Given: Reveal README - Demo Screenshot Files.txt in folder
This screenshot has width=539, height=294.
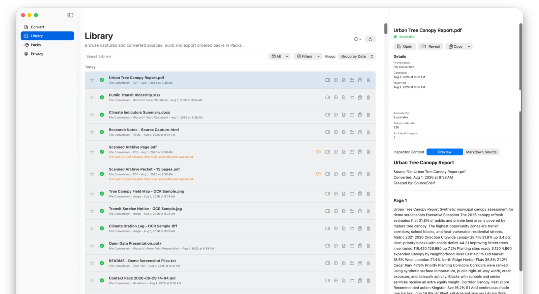Looking at the screenshot, I should coord(352,263).
